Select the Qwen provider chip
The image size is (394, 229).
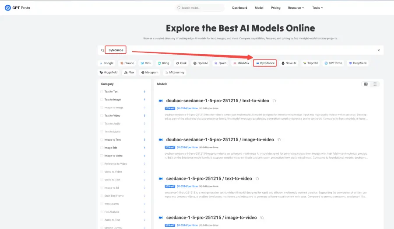220,63
